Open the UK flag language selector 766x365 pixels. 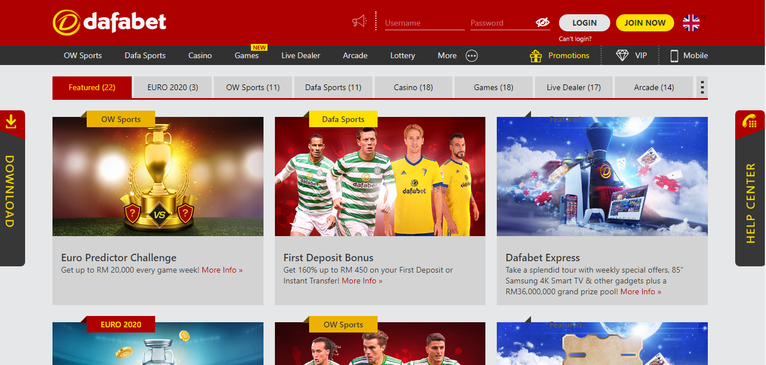click(691, 22)
